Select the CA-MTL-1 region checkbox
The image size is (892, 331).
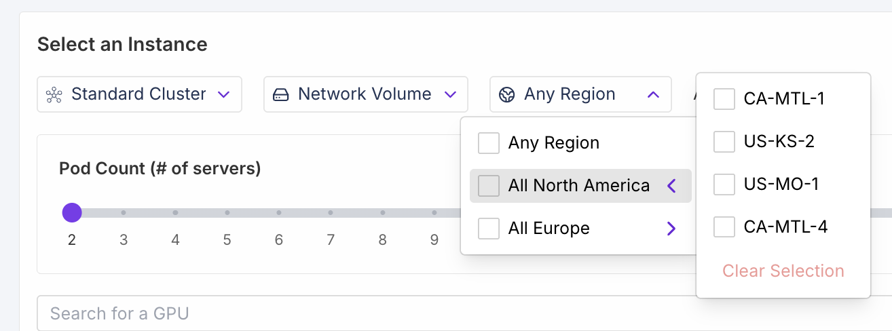[724, 99]
